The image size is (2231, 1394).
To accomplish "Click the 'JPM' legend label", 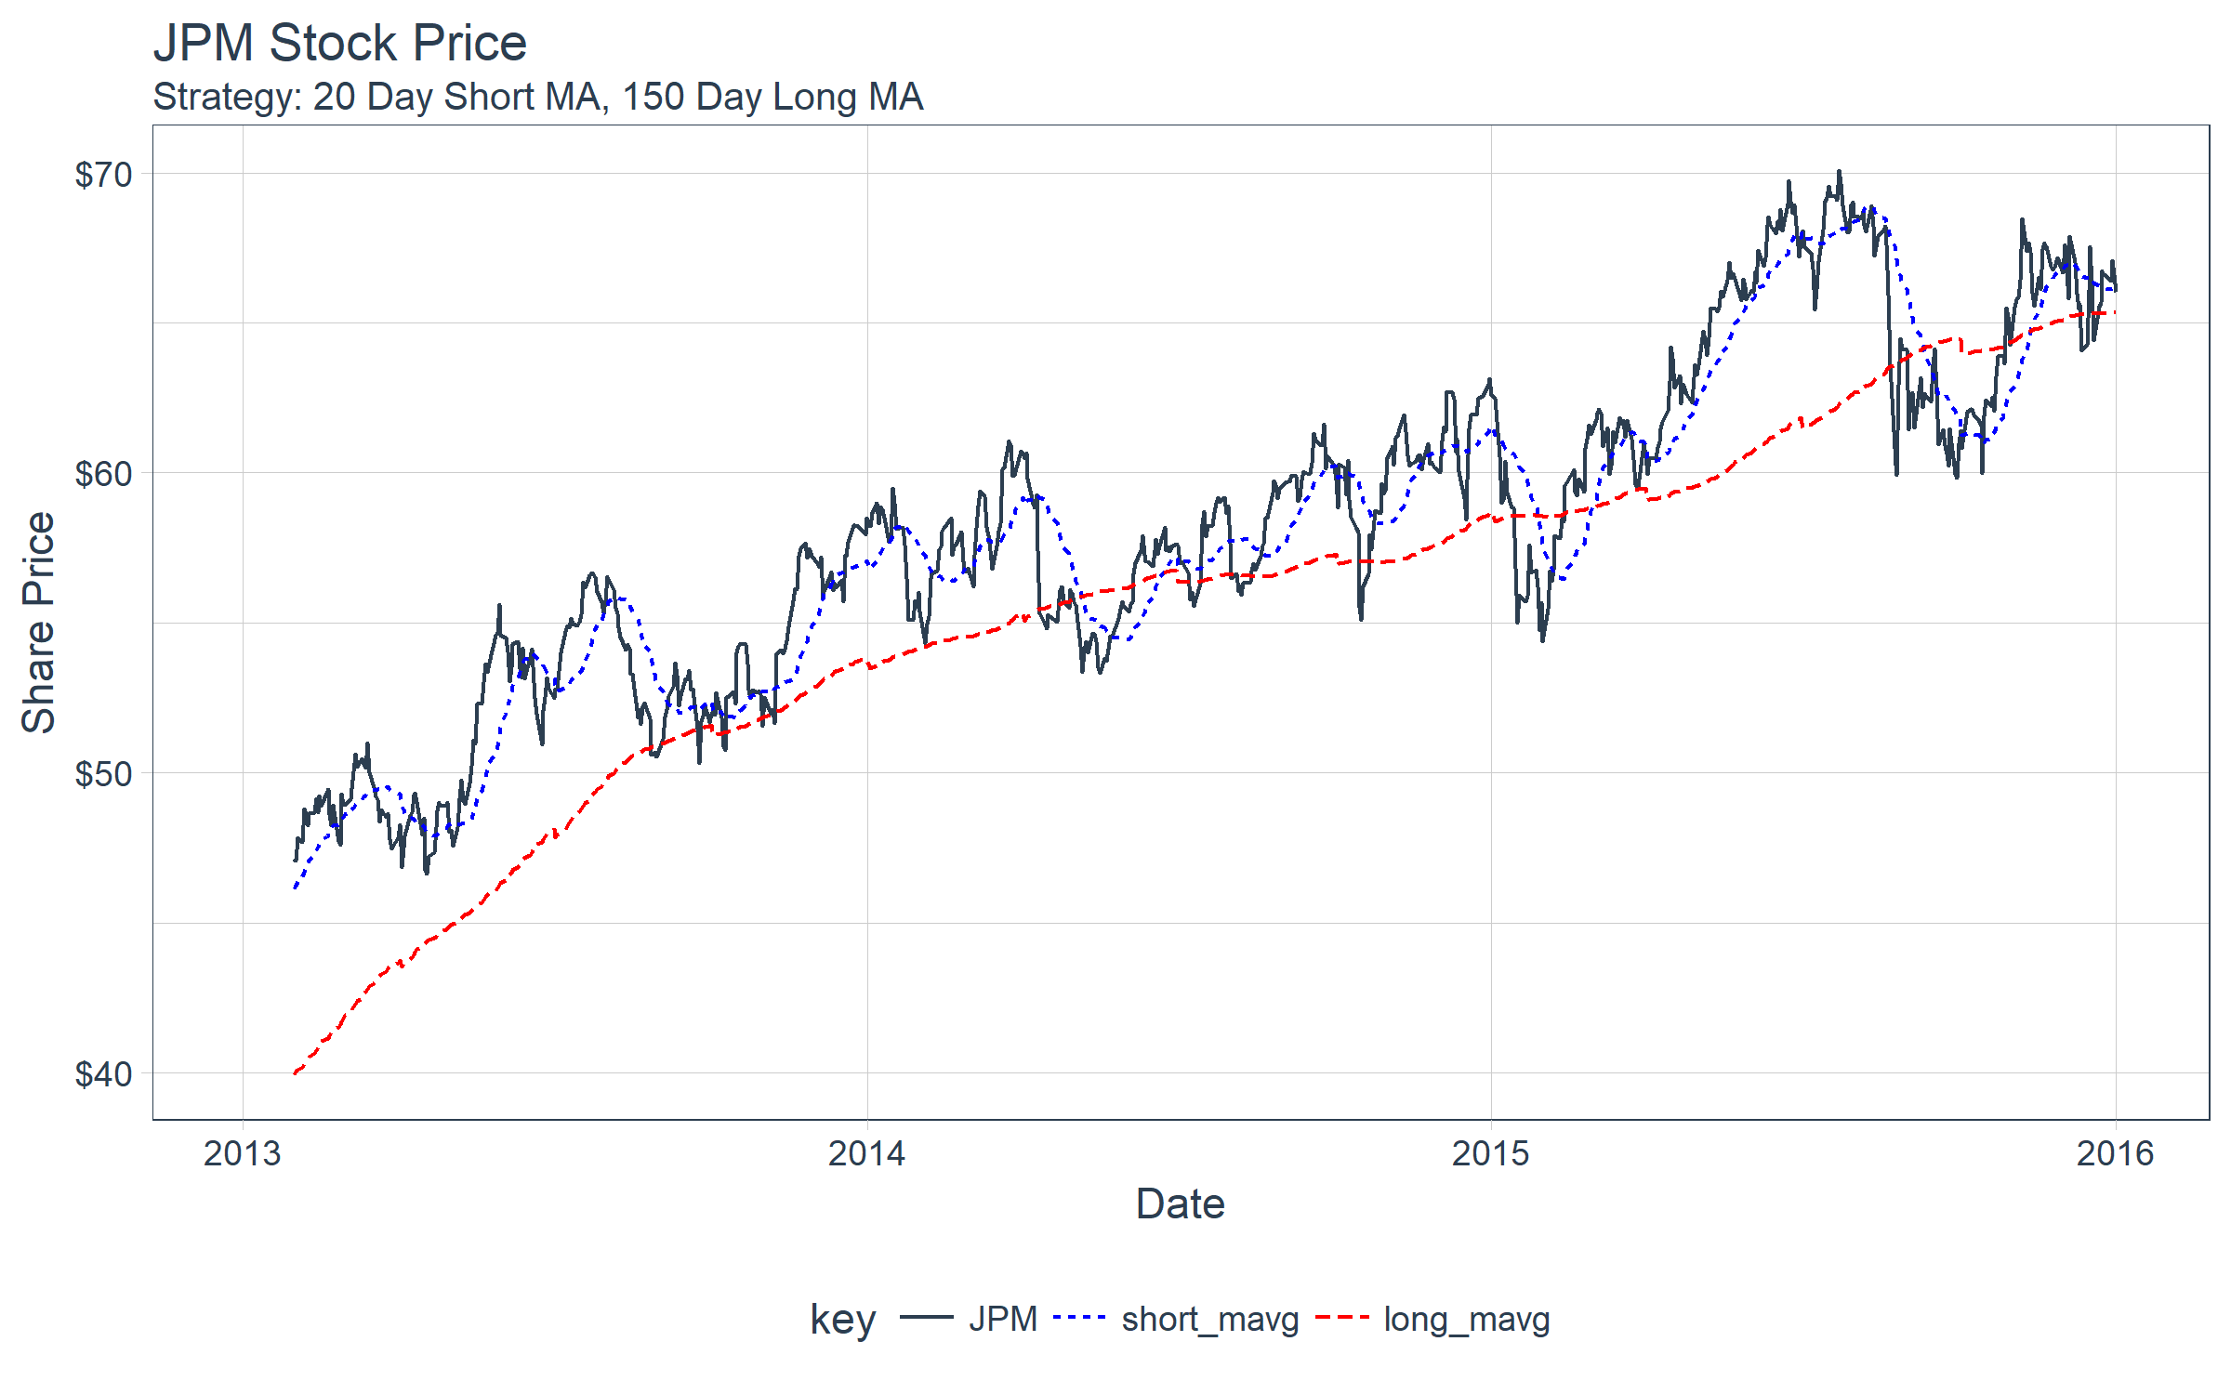I will (x=1003, y=1319).
